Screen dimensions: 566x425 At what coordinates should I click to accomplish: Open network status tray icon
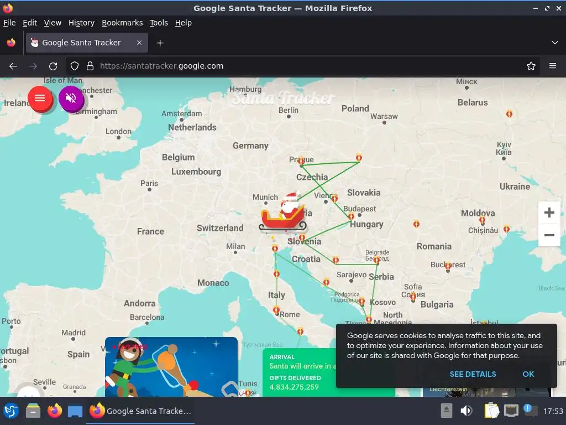click(511, 411)
